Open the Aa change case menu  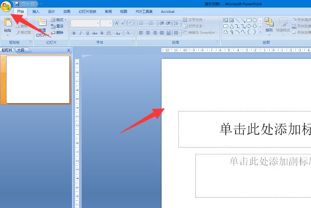click(x=118, y=33)
